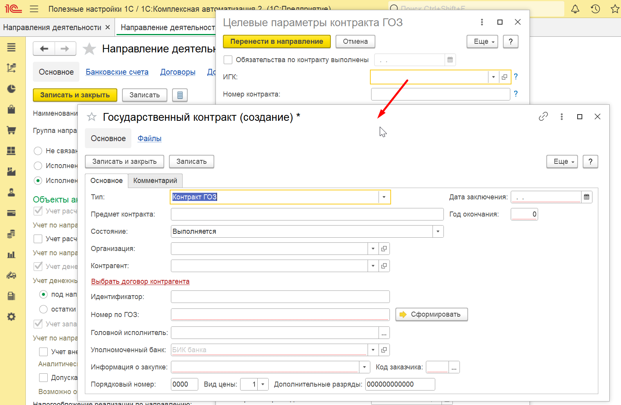Go back with left arrow button

point(44,49)
